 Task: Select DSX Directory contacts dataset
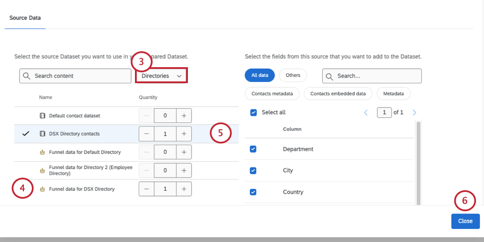(126, 134)
